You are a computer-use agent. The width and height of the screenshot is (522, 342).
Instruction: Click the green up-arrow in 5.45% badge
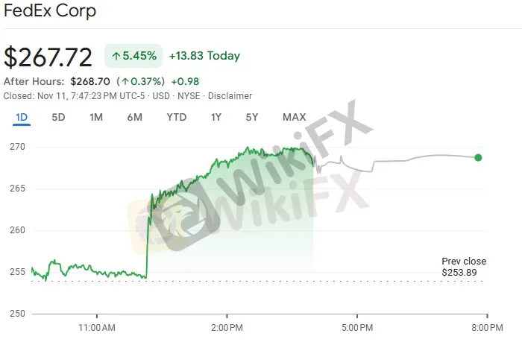pyautogui.click(x=117, y=56)
